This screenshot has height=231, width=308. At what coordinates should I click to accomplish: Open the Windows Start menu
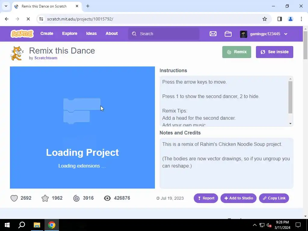7,225
